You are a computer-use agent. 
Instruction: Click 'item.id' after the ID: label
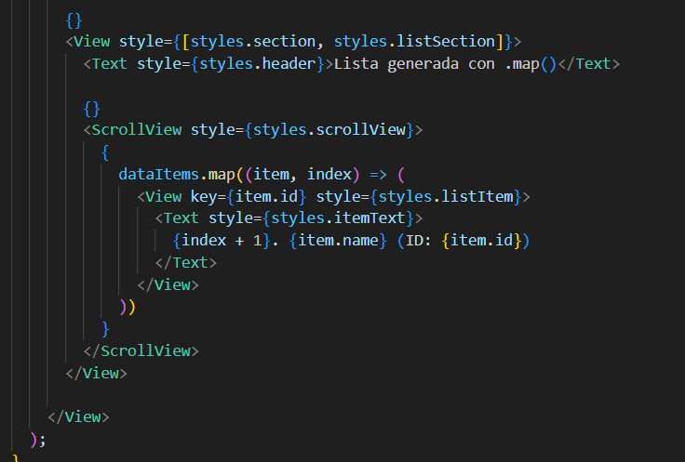tap(481, 241)
